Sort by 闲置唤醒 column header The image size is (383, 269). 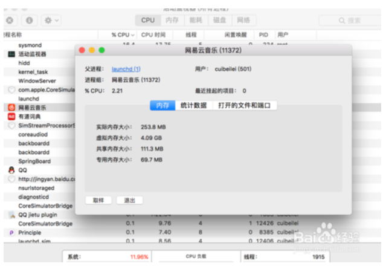236,35
